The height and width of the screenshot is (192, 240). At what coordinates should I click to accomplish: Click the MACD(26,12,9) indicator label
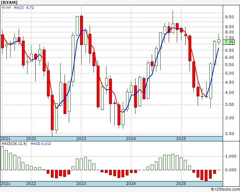[x=14, y=144]
